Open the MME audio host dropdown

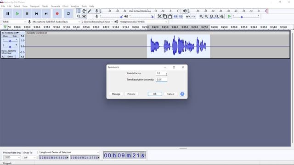(14, 22)
